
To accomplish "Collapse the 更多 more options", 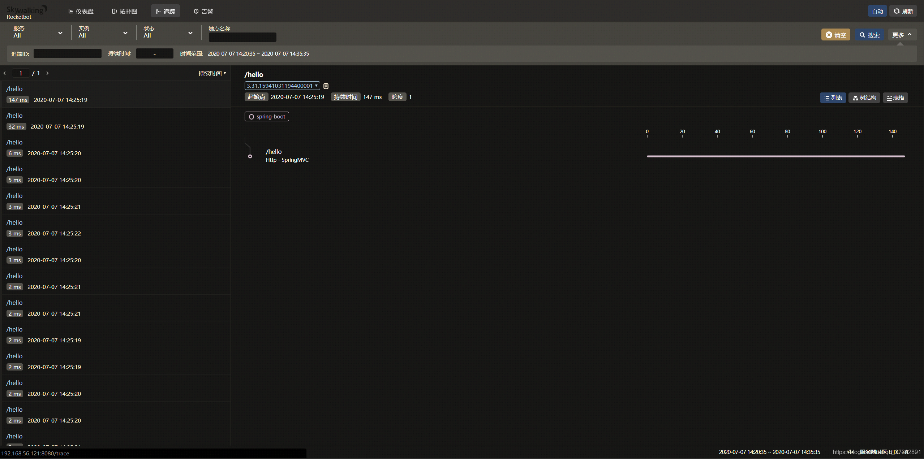I will coord(902,35).
